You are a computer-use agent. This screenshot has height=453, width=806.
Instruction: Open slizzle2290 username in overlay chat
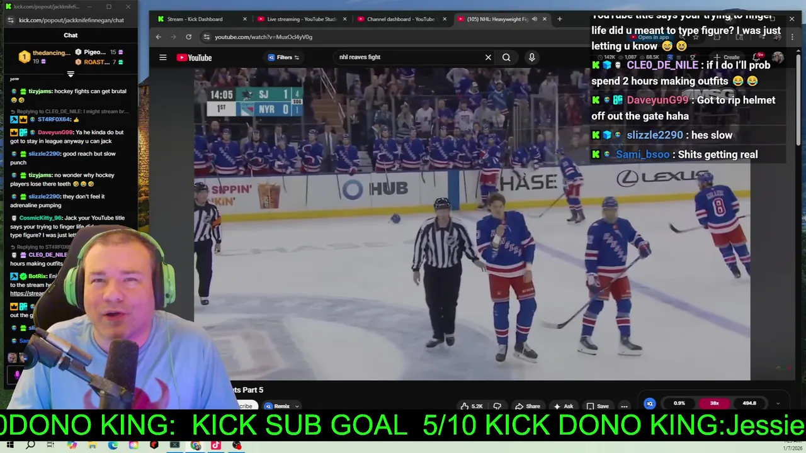click(654, 135)
